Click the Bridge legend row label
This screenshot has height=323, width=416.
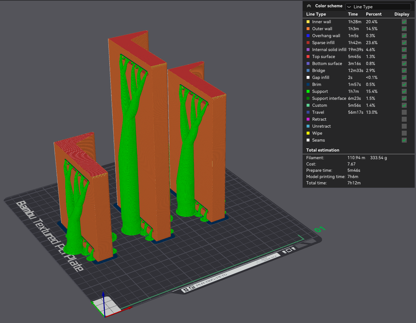[319, 71]
